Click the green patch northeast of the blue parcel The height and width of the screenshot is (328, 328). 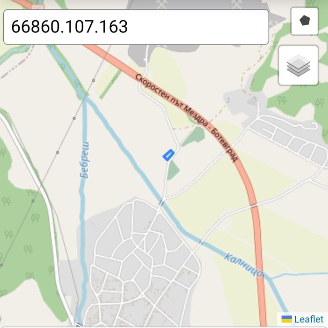point(194,136)
